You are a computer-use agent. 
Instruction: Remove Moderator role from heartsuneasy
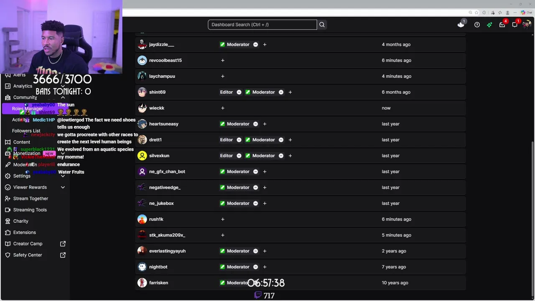(x=255, y=124)
